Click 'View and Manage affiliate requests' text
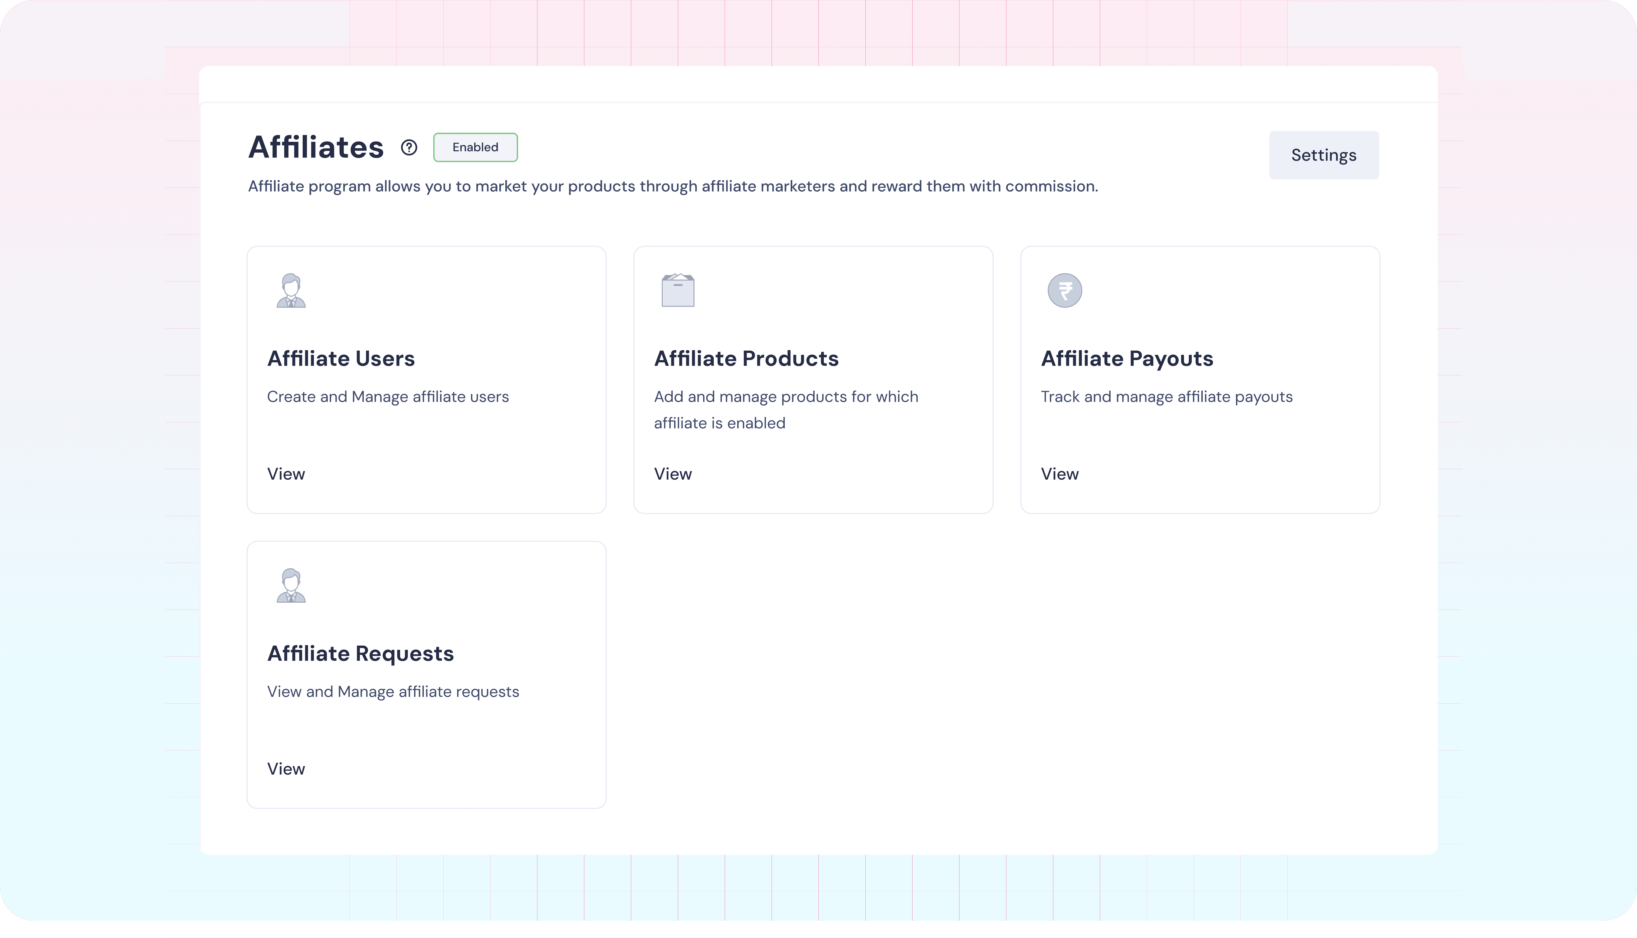 coord(393,692)
